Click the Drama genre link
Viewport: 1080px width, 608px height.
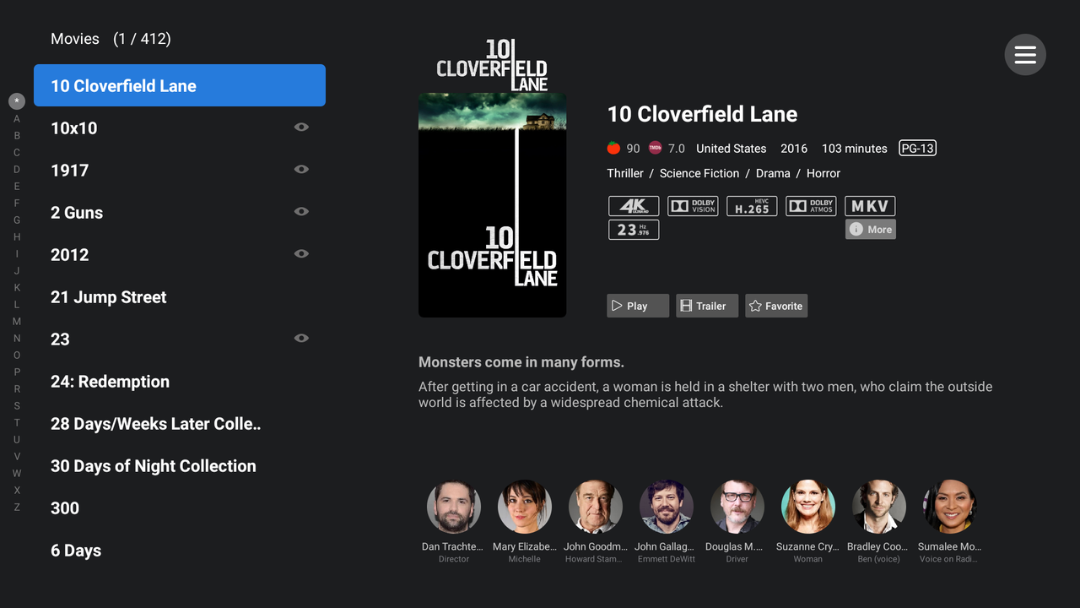[773, 173]
